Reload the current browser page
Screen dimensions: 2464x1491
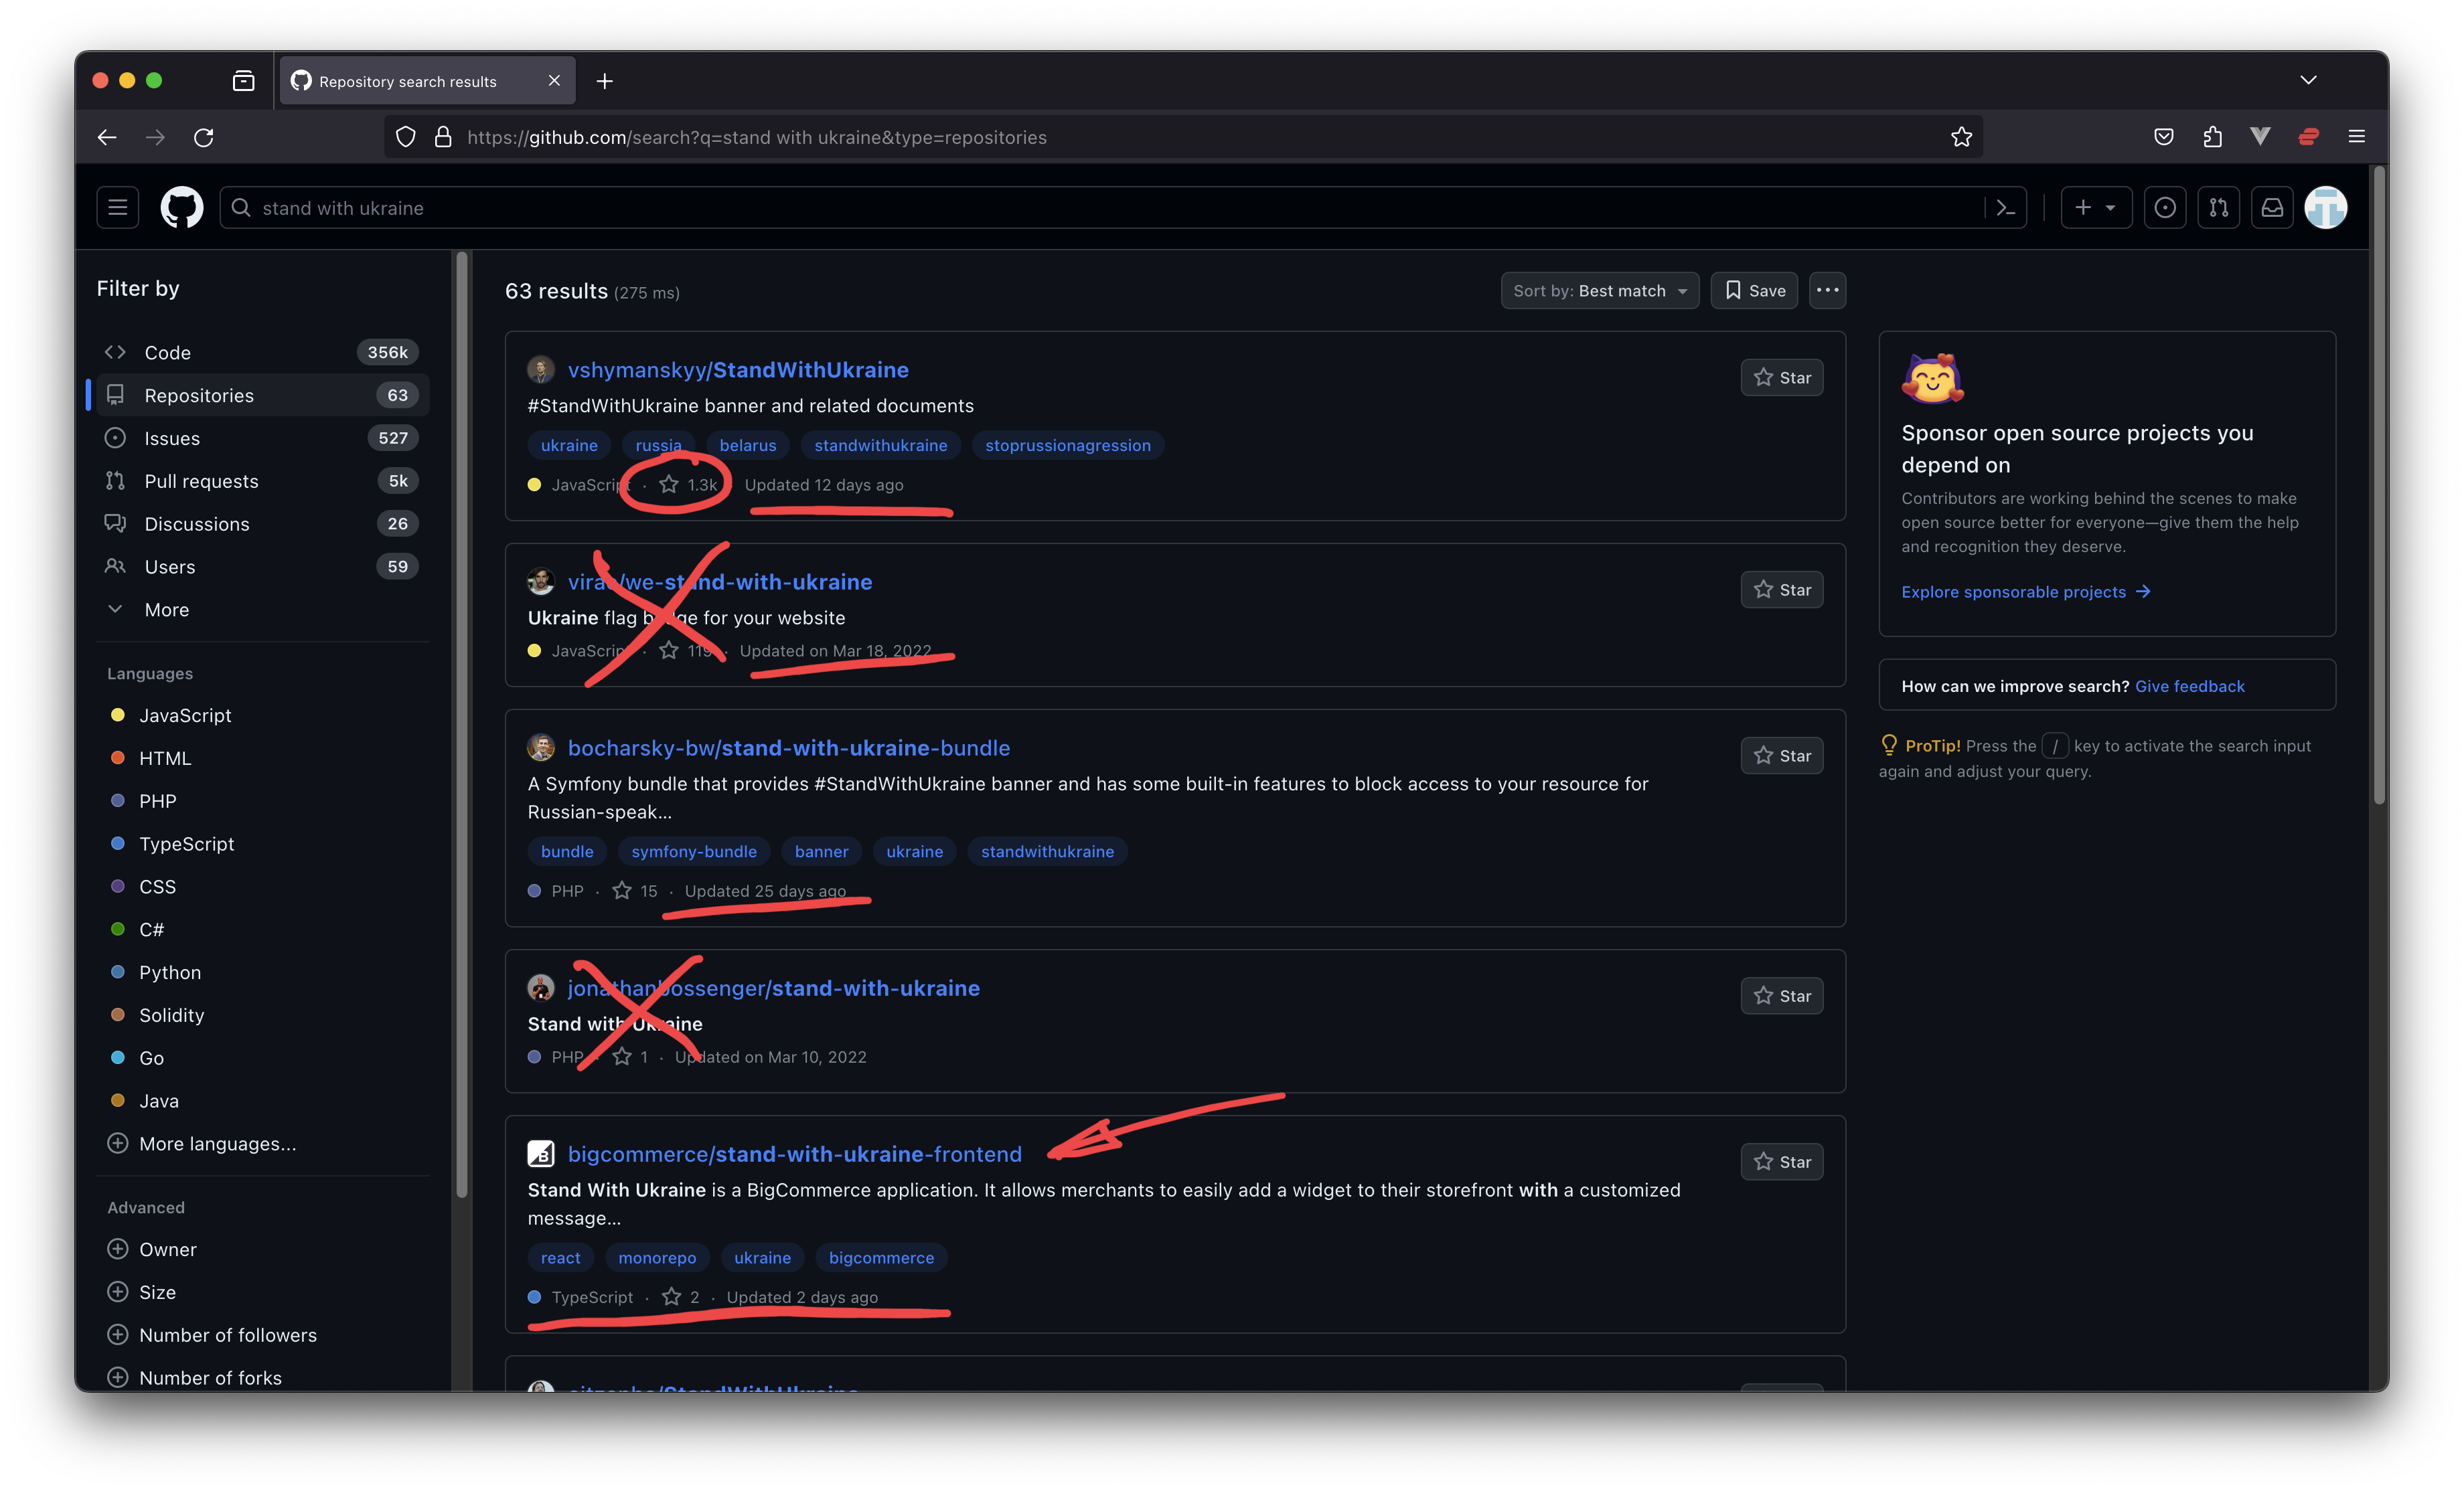[204, 137]
